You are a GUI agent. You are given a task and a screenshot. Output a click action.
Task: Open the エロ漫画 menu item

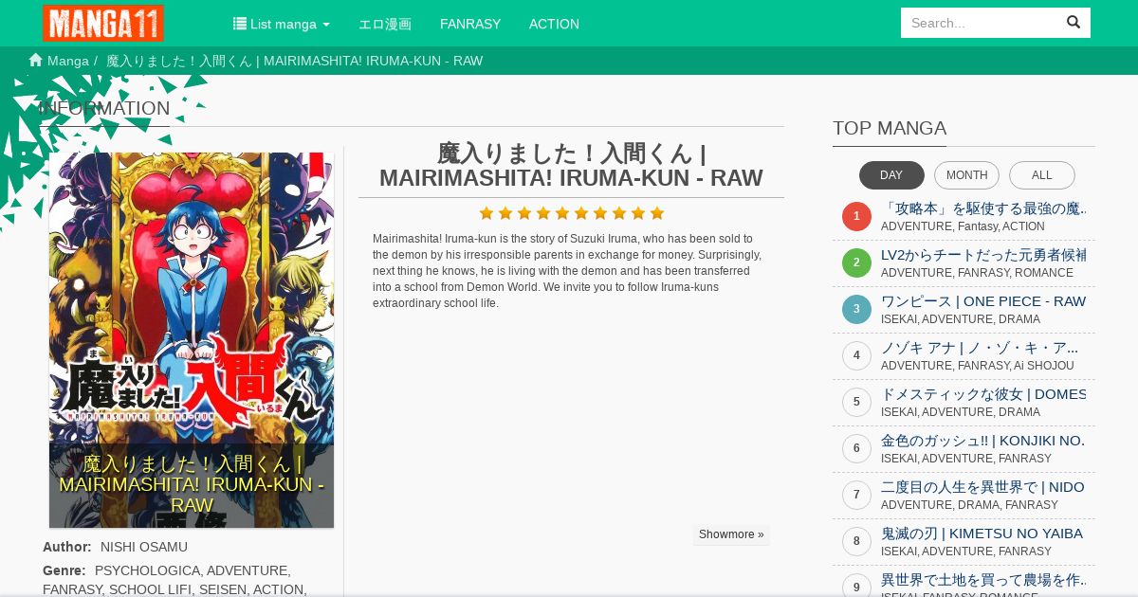(385, 24)
